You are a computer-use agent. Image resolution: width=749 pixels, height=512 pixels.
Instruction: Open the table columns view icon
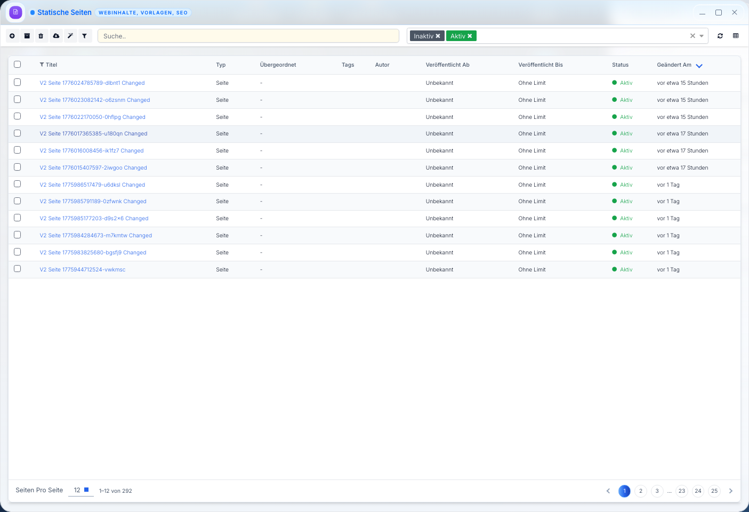tap(736, 36)
